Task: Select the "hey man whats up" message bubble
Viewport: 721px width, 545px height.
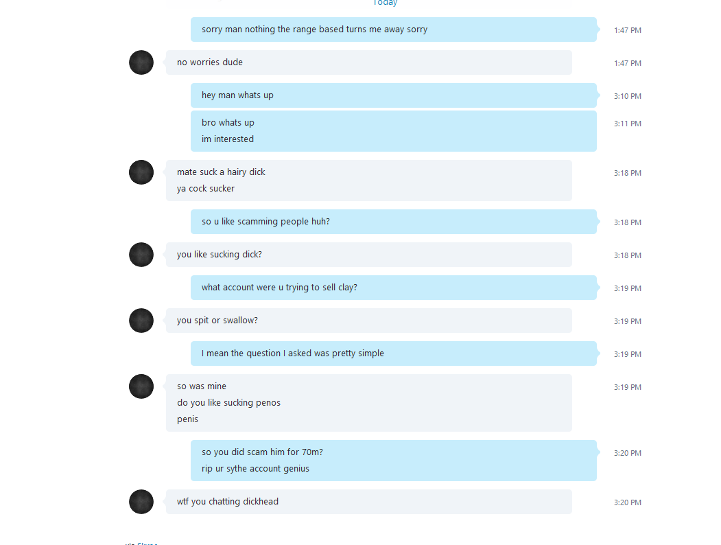Action: pyautogui.click(x=394, y=95)
